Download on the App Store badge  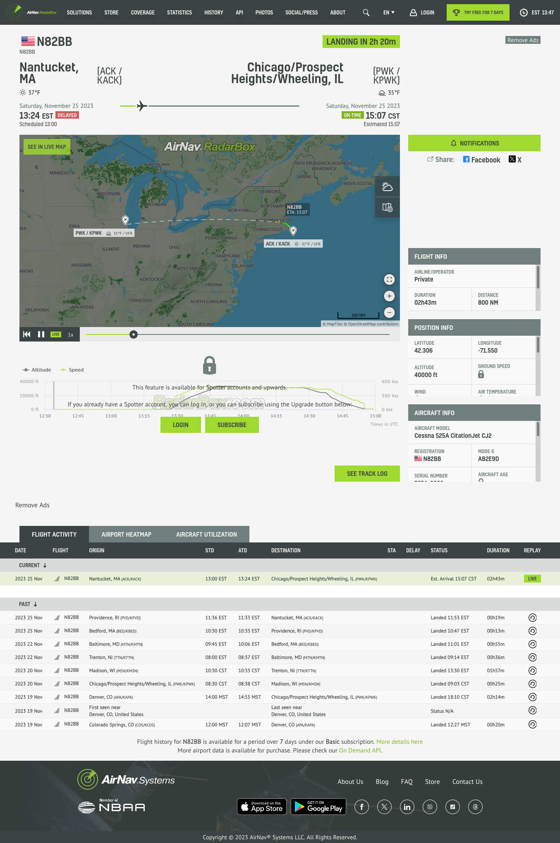pyautogui.click(x=262, y=807)
